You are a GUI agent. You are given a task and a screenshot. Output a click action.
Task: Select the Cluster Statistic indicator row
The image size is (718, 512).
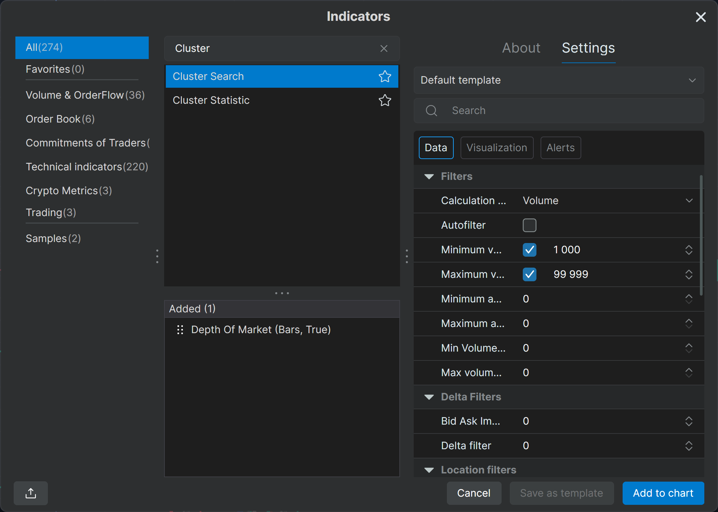coord(282,100)
